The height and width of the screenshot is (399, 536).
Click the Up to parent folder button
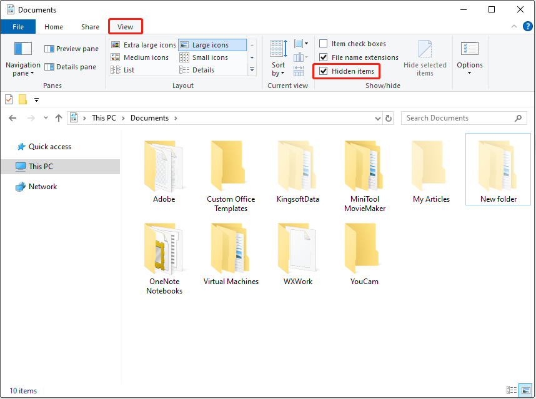pos(59,118)
